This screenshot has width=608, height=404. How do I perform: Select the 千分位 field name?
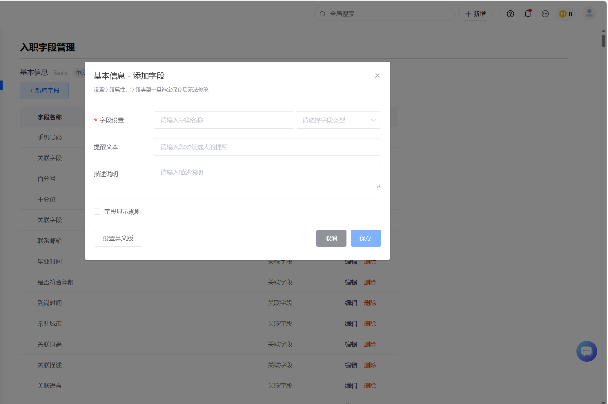pos(46,199)
